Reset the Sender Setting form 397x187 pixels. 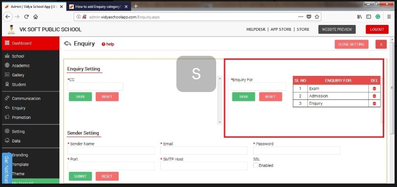[x=107, y=176]
